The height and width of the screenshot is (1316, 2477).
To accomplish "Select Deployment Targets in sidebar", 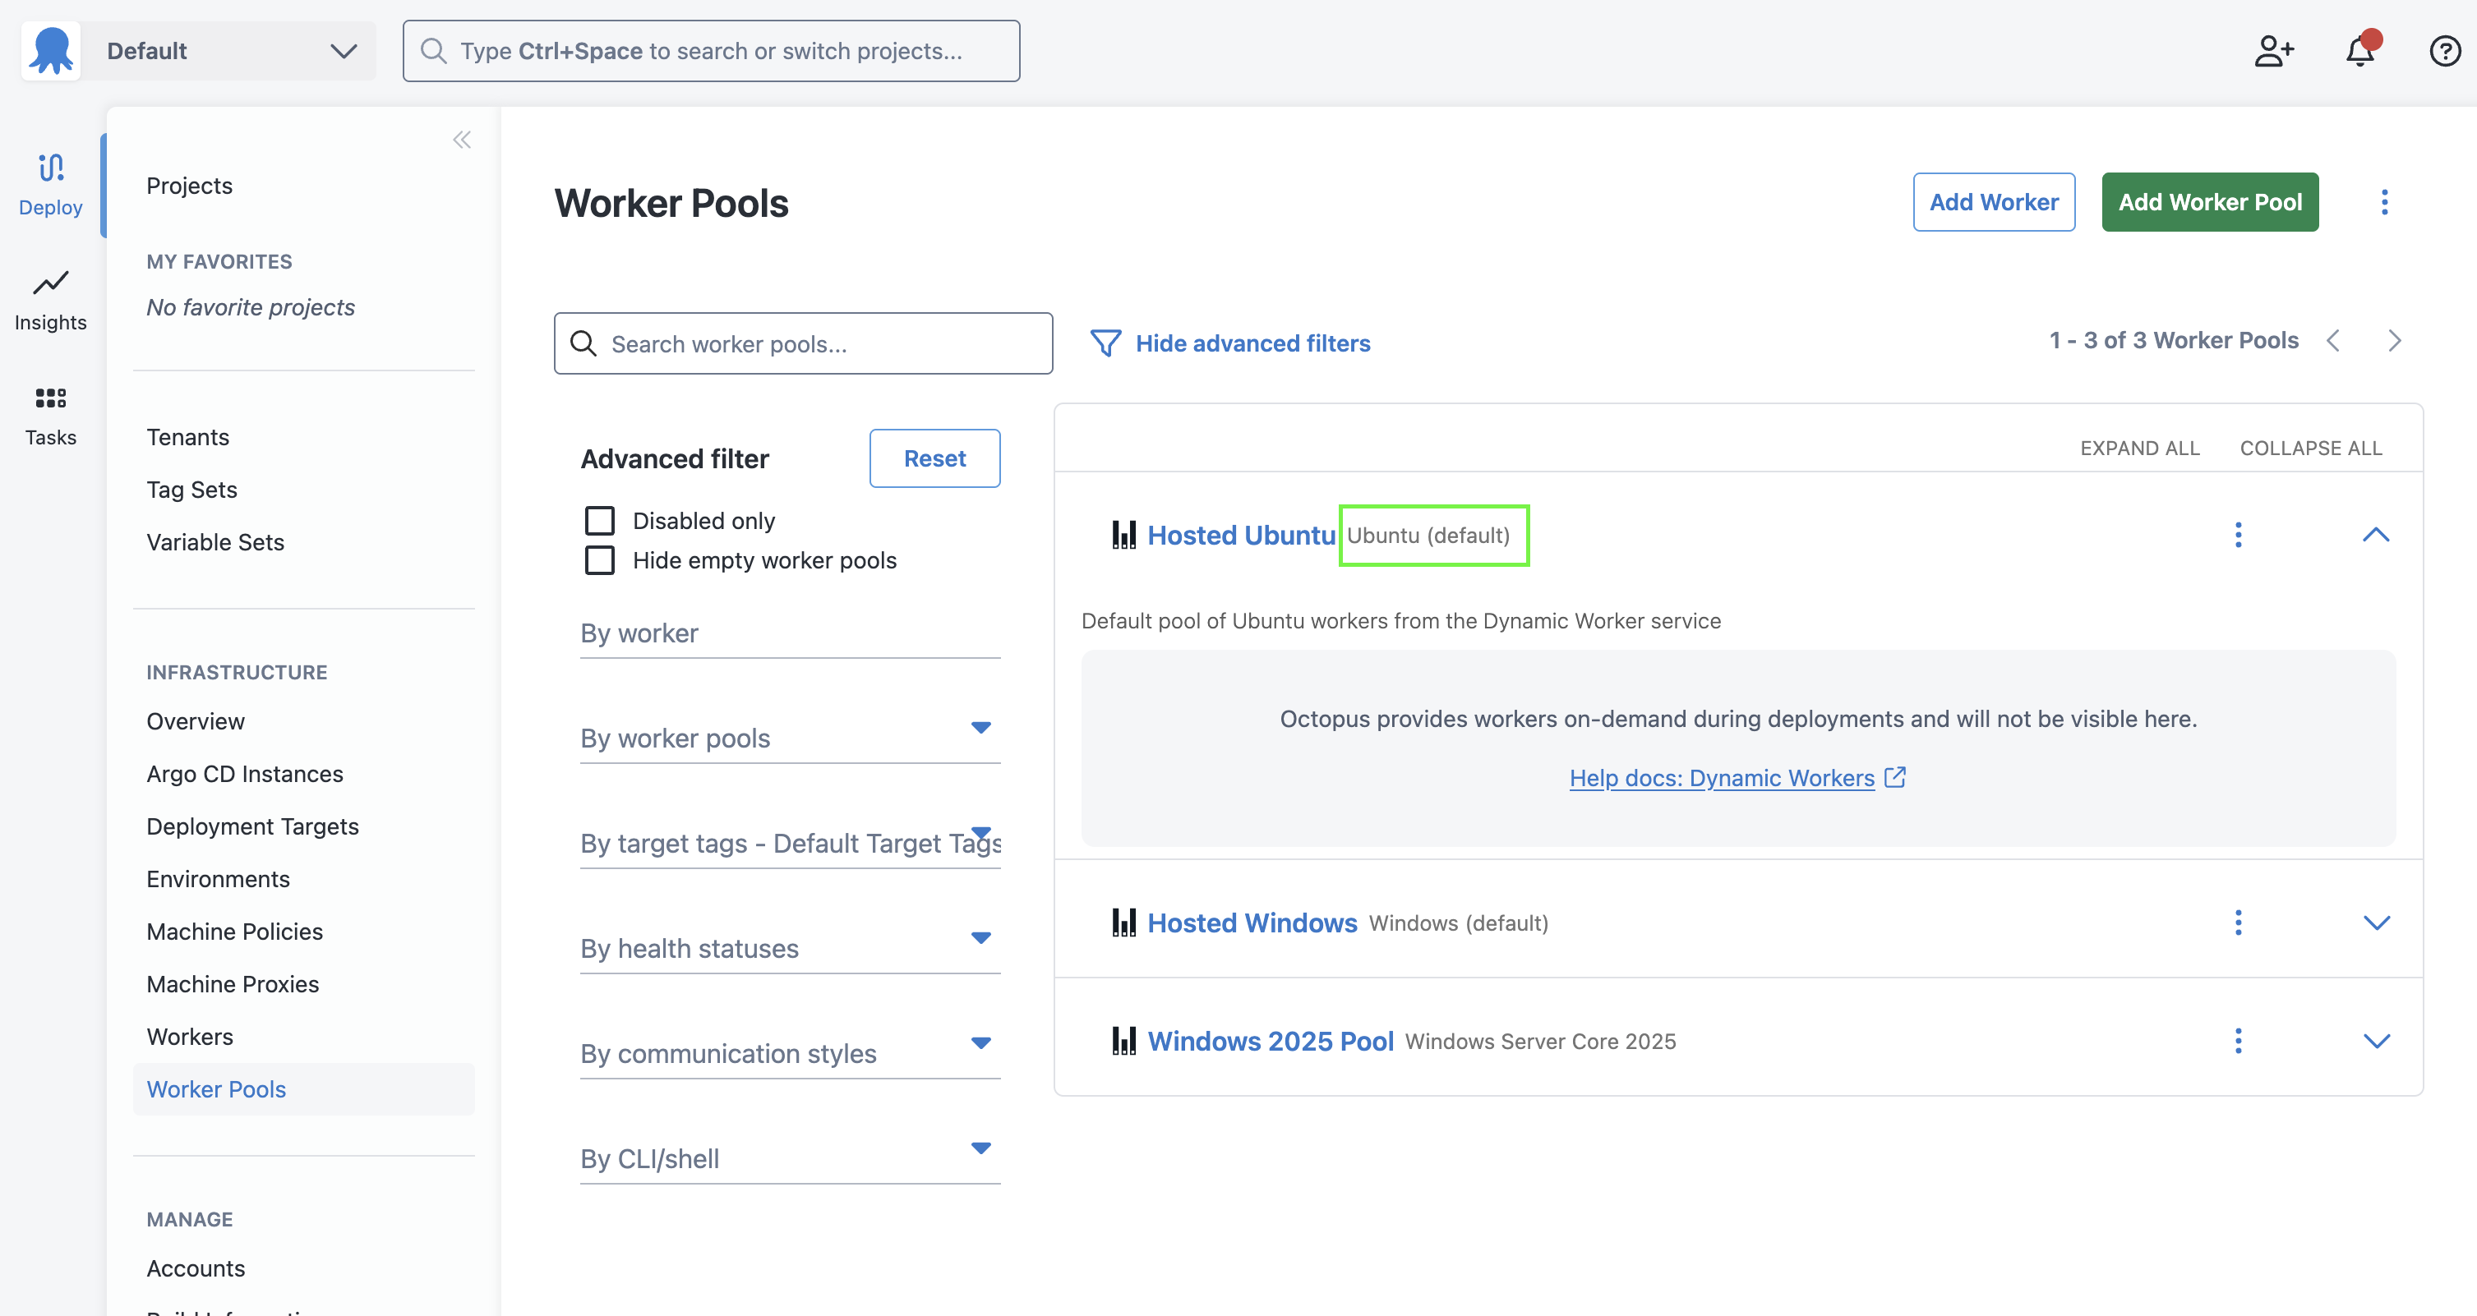I will pyautogui.click(x=253, y=826).
